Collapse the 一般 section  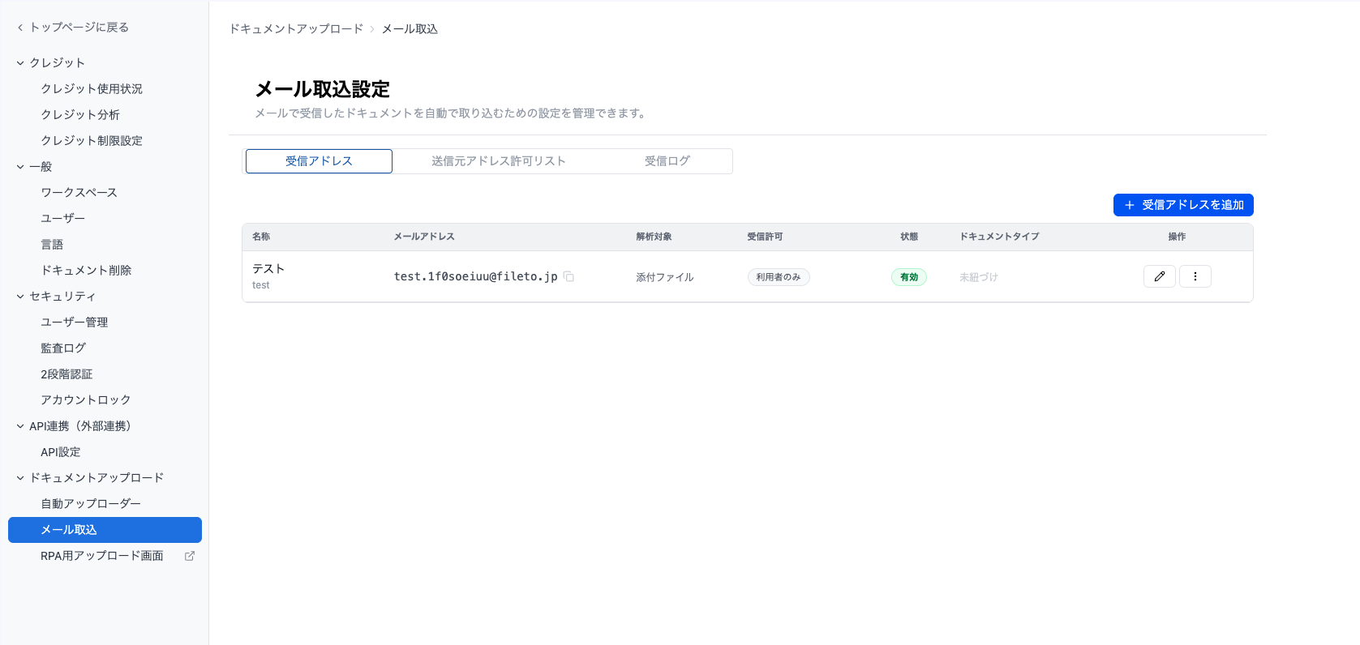pos(20,167)
